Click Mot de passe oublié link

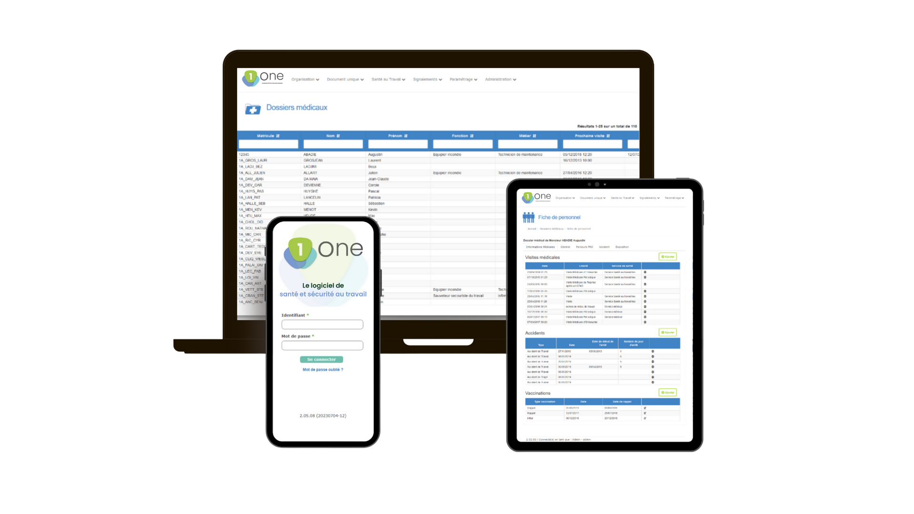click(x=322, y=369)
